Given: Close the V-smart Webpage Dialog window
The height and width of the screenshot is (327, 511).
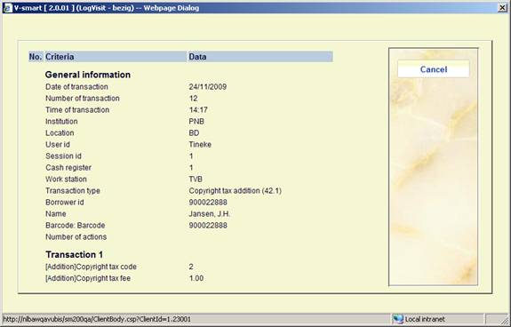Looking at the screenshot, I should coord(502,8).
